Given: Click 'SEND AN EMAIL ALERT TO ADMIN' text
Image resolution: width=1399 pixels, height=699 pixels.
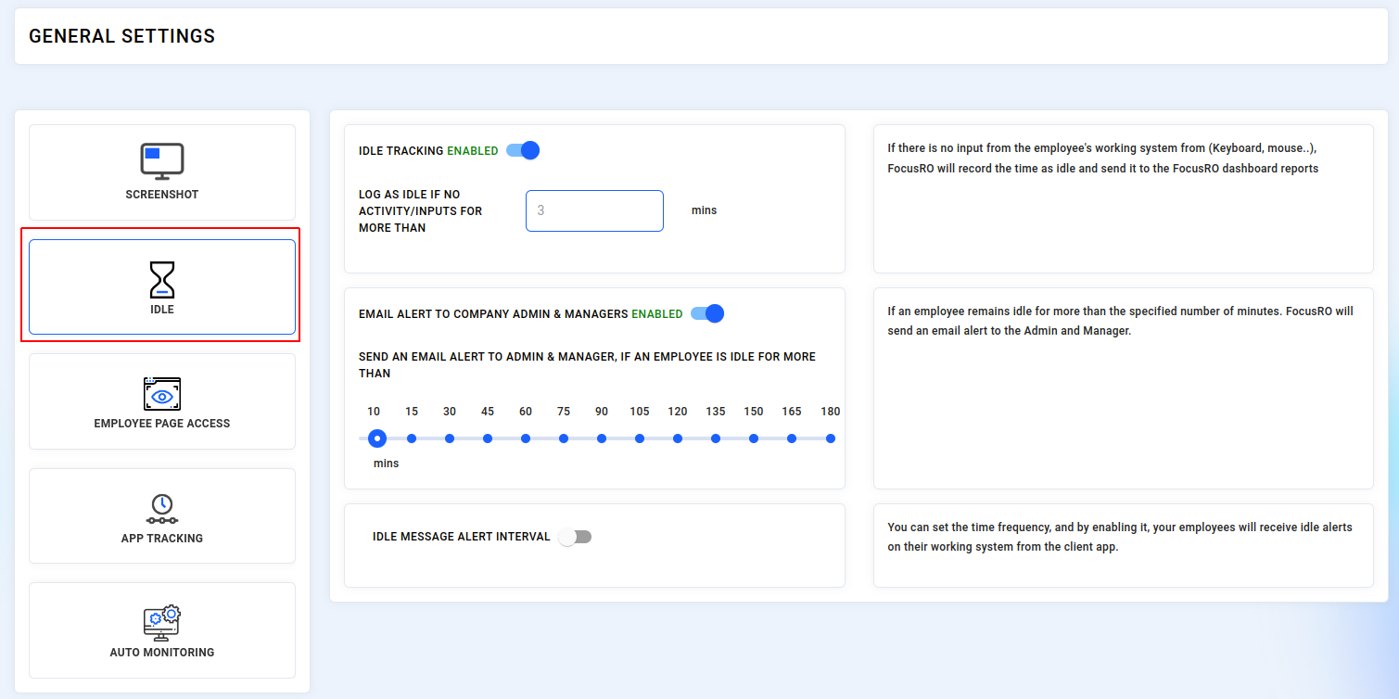Looking at the screenshot, I should (x=588, y=365).
